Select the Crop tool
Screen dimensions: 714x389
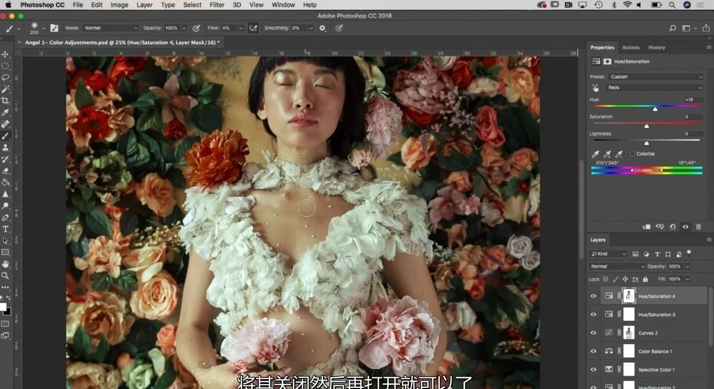pyautogui.click(x=6, y=101)
